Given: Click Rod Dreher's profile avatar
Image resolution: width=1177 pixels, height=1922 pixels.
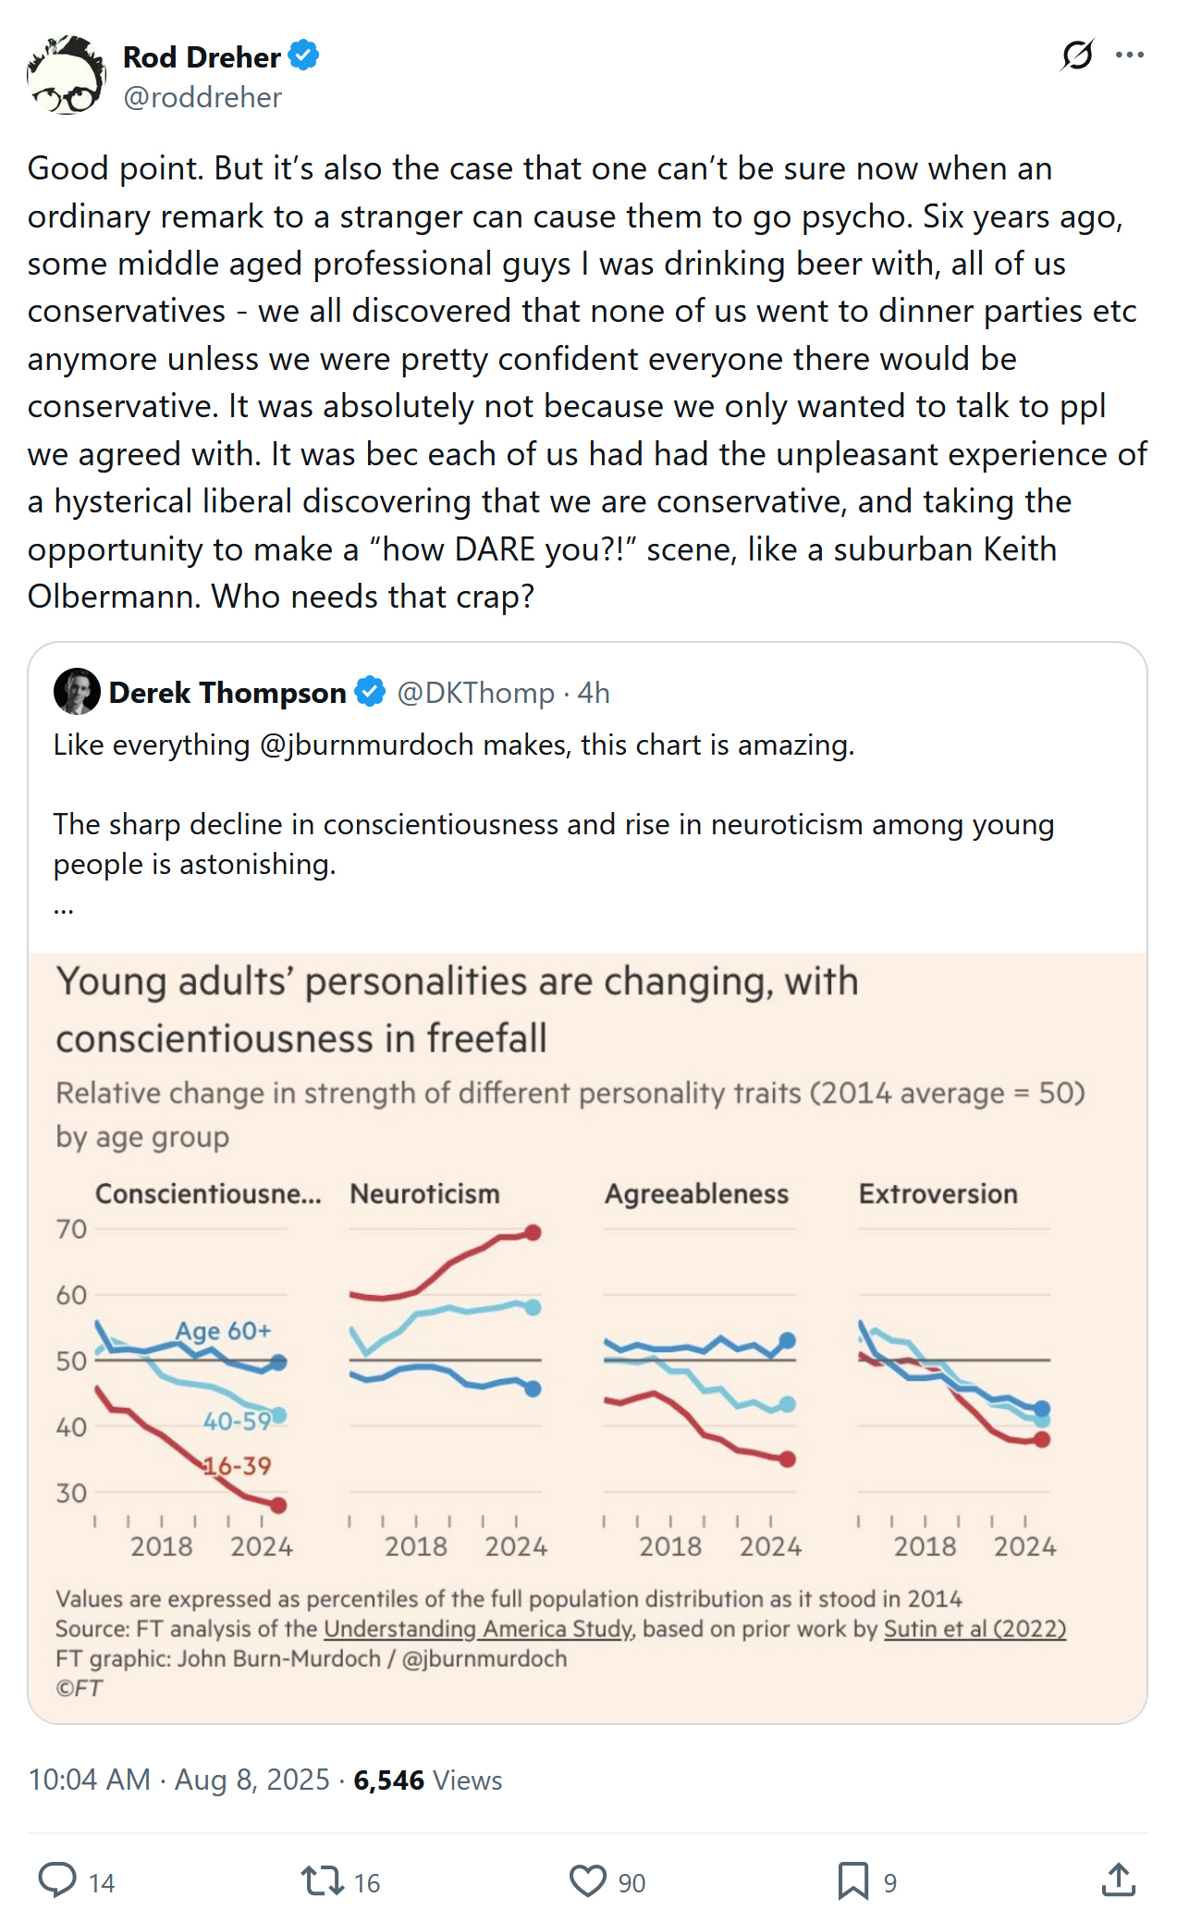Looking at the screenshot, I should tap(67, 75).
